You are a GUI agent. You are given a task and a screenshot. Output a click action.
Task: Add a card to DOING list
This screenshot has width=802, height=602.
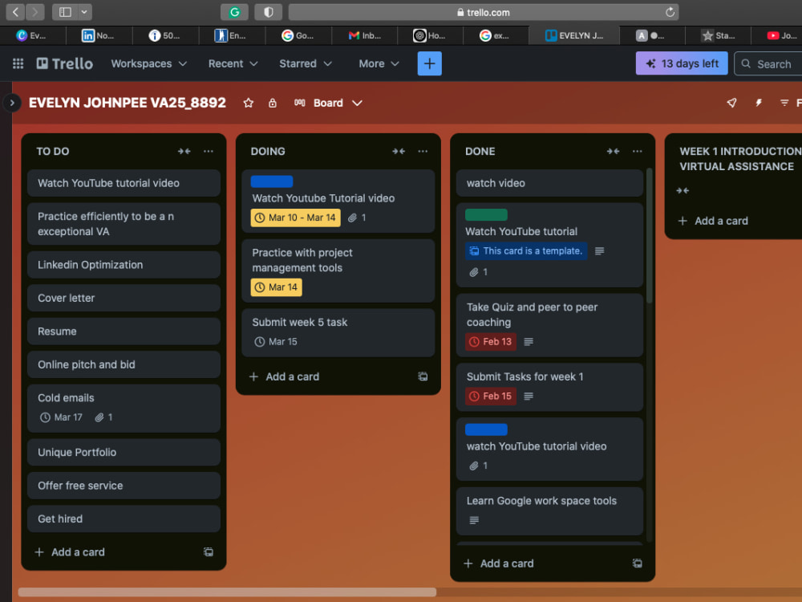[285, 376]
